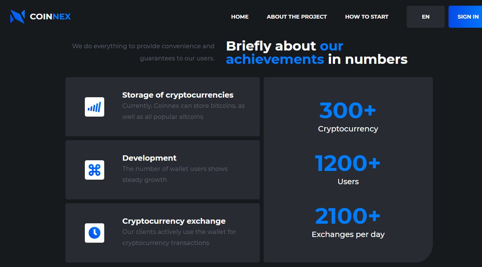Click the Coinnex logo icon
Viewport: 482px width, 267px height.
[17, 17]
